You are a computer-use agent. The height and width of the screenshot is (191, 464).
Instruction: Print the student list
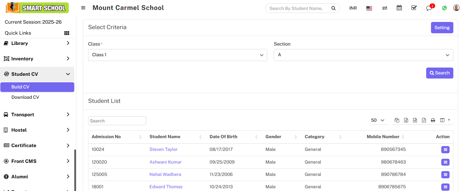(433, 120)
